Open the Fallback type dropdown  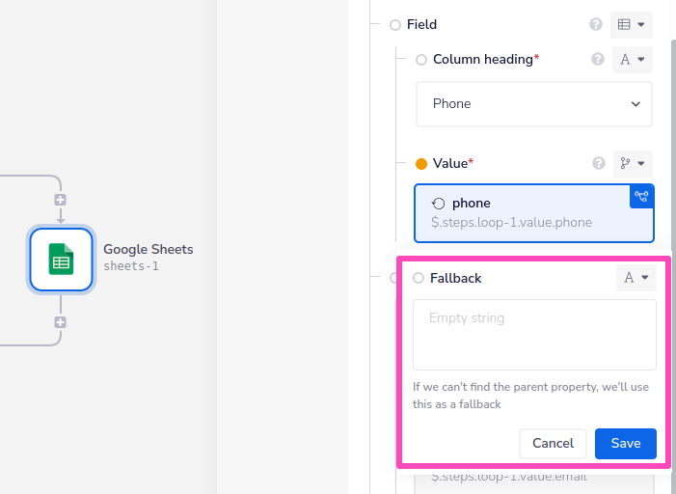pos(635,278)
